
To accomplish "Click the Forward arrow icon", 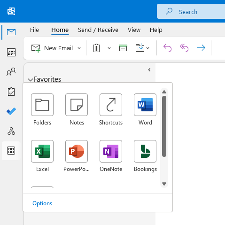I will click(x=201, y=48).
